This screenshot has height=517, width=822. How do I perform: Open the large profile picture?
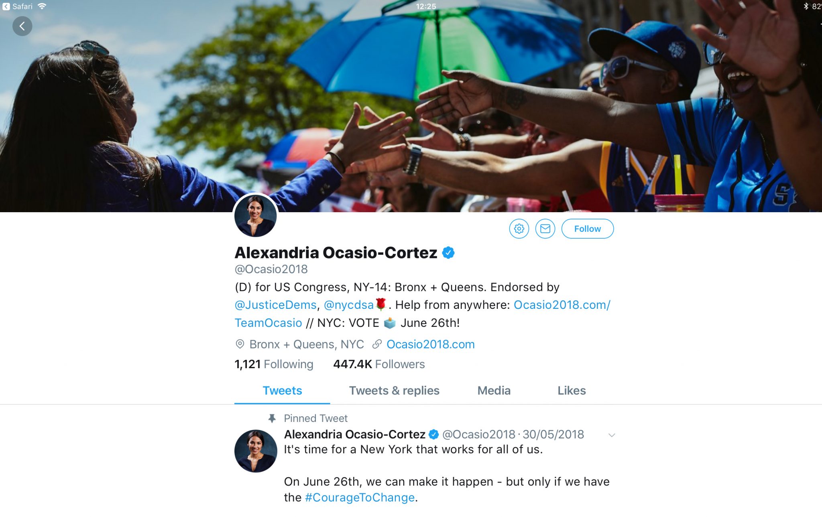[255, 216]
